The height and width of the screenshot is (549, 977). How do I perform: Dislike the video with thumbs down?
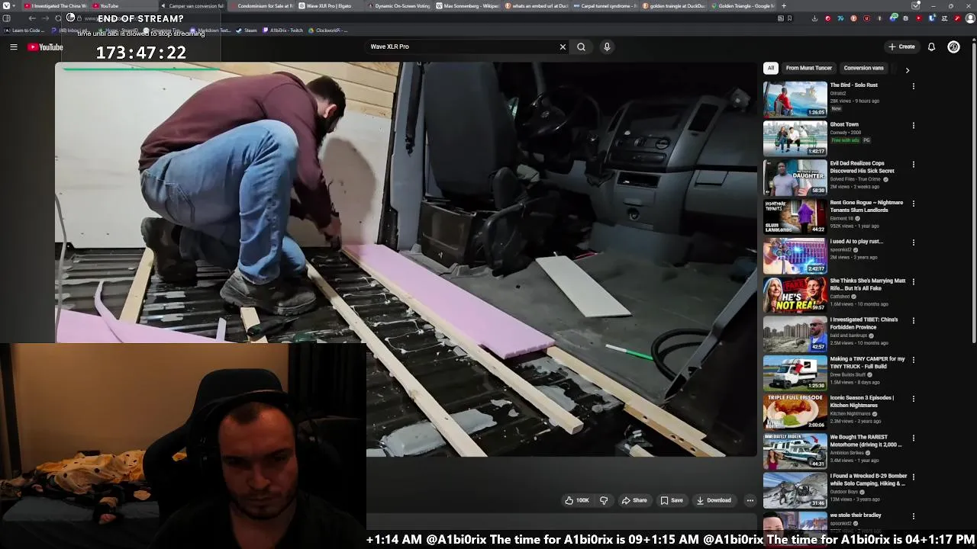[604, 500]
